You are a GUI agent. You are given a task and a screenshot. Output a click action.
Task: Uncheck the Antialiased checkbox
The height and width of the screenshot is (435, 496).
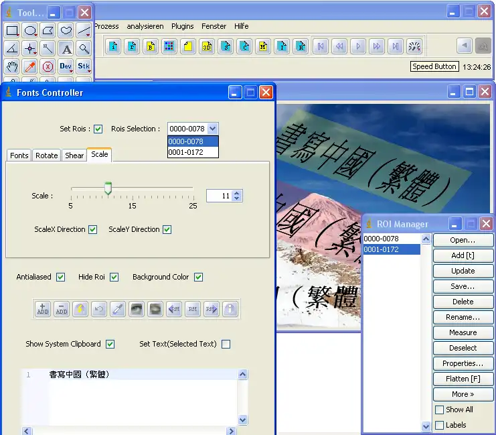coord(61,277)
